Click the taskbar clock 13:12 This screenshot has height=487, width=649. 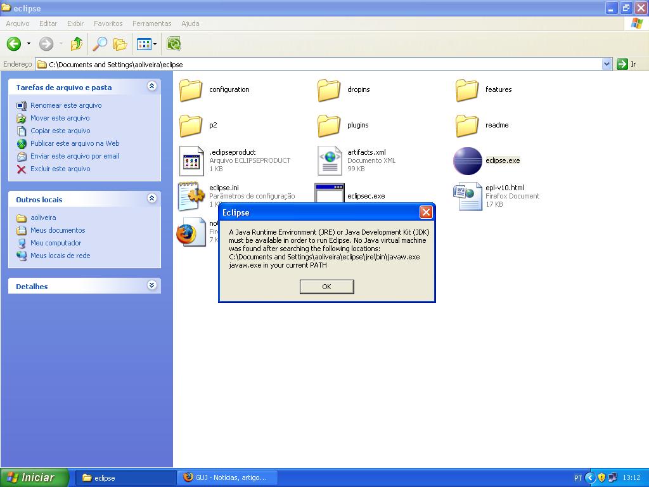[632, 478]
